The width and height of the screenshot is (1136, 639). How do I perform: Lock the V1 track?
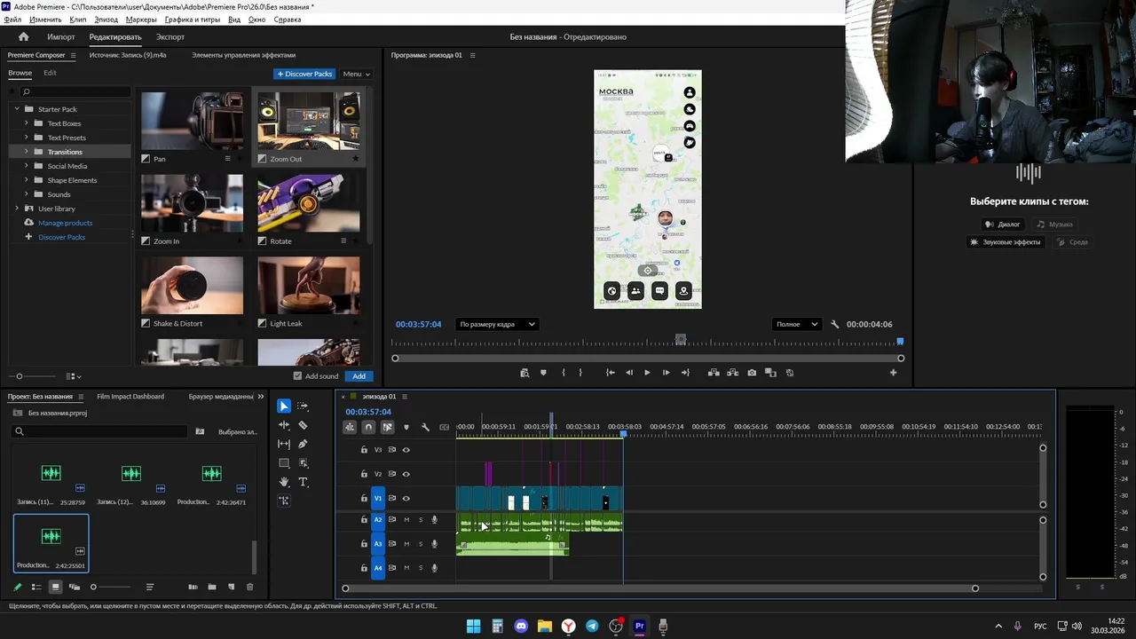(x=364, y=498)
